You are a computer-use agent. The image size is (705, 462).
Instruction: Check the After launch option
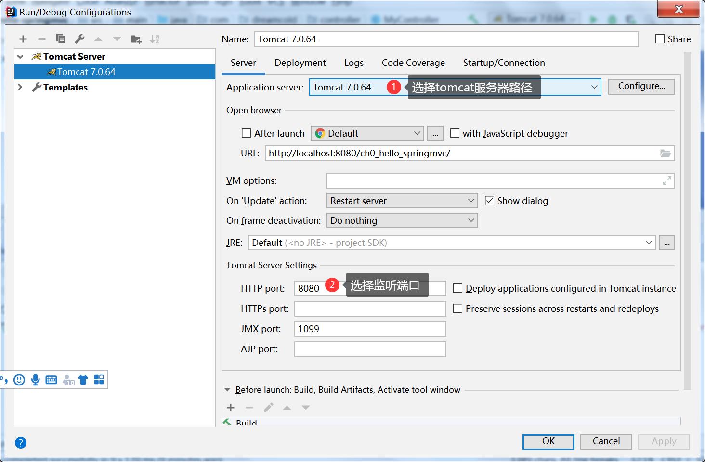(247, 133)
